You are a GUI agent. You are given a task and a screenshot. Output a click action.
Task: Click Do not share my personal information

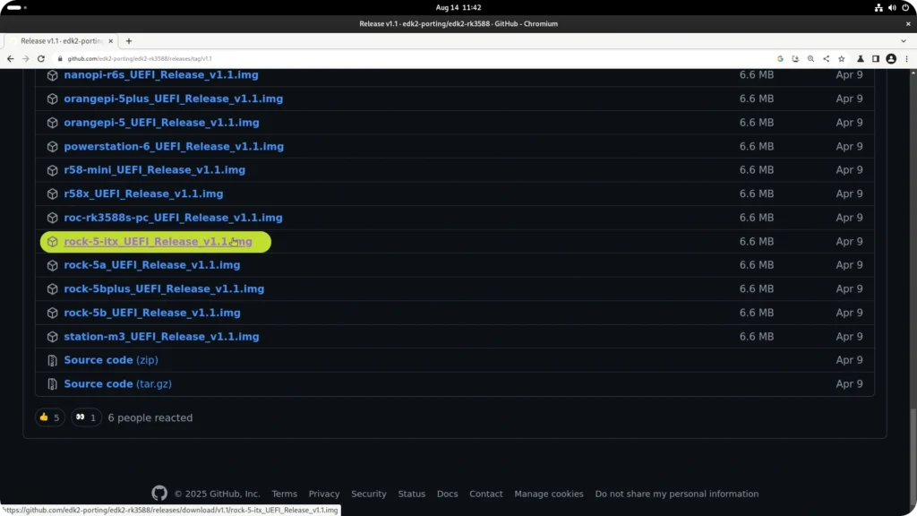[677, 494]
